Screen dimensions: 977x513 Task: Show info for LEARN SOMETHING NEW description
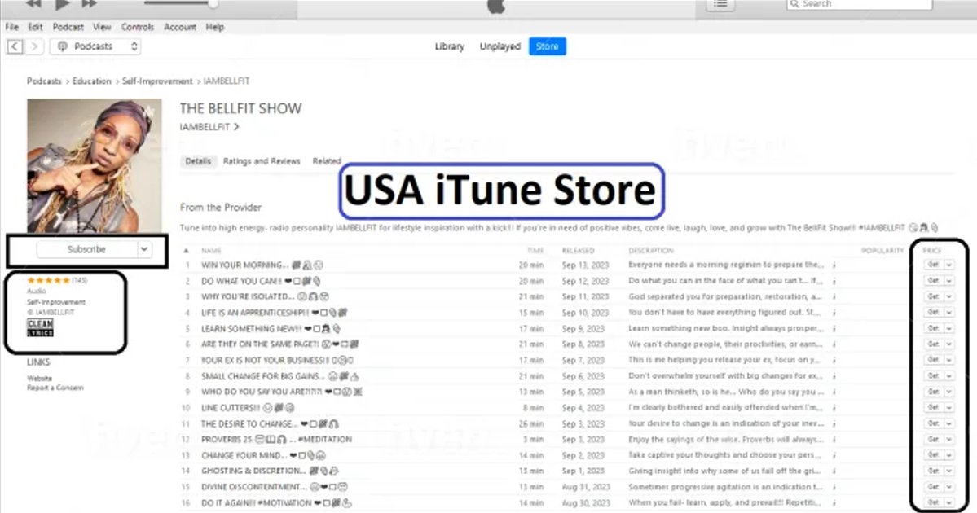point(834,329)
